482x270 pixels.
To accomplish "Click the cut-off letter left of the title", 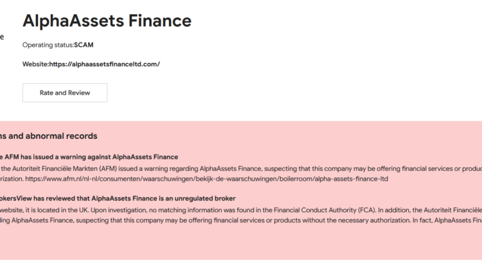I will (2, 37).
